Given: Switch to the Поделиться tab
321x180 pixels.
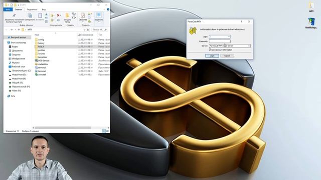Looking at the screenshot, I should (32, 9).
